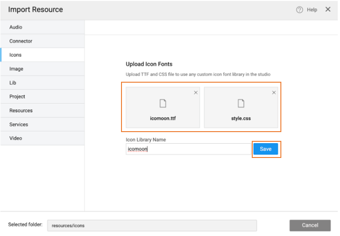Viewport: 340px width, 236px height.
Task: Choose the Project import category
Action: pyautogui.click(x=17, y=97)
